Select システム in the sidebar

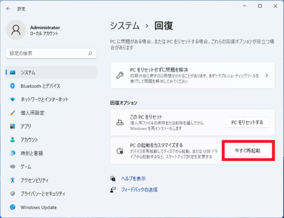point(28,72)
